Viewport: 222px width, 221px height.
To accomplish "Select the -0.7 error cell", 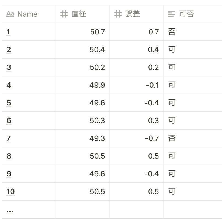I will 137,138.
